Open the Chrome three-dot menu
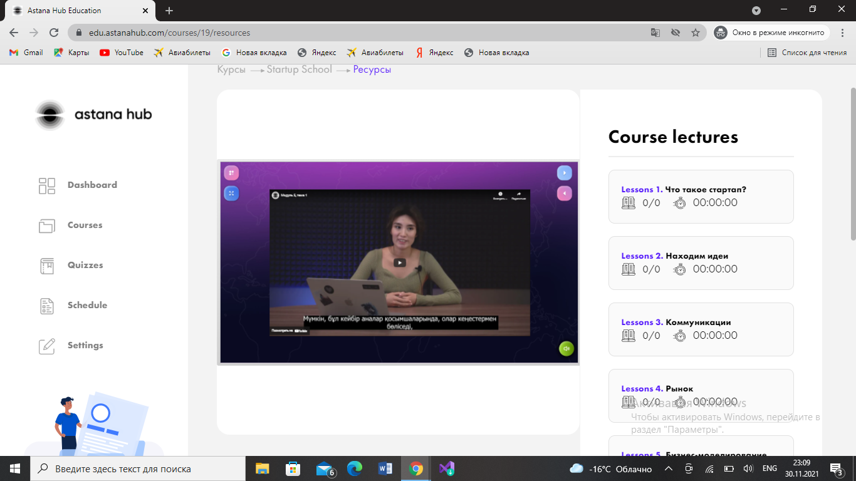The image size is (856, 481). [843, 33]
